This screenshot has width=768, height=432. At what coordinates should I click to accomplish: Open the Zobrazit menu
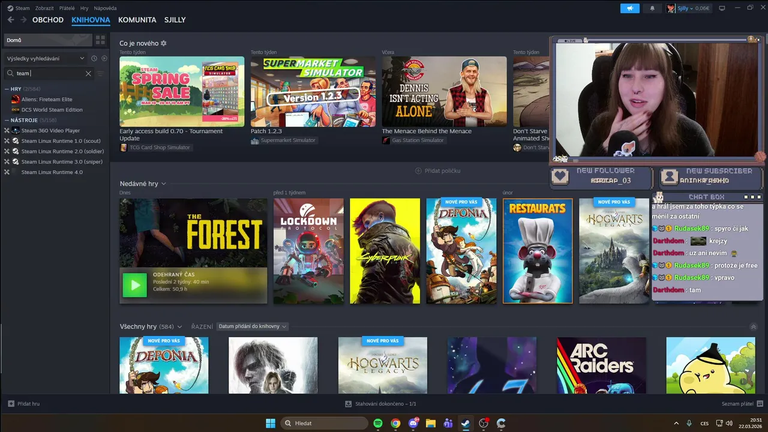[x=44, y=8]
